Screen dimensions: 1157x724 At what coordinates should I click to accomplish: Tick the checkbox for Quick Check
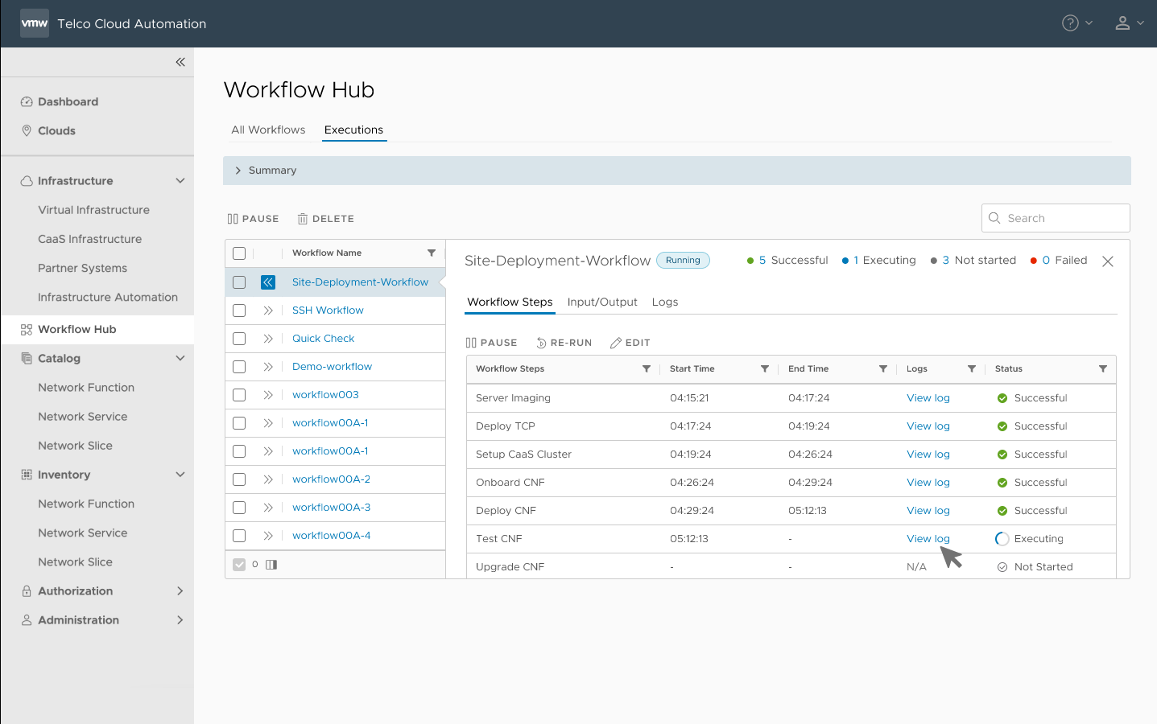[x=239, y=339]
